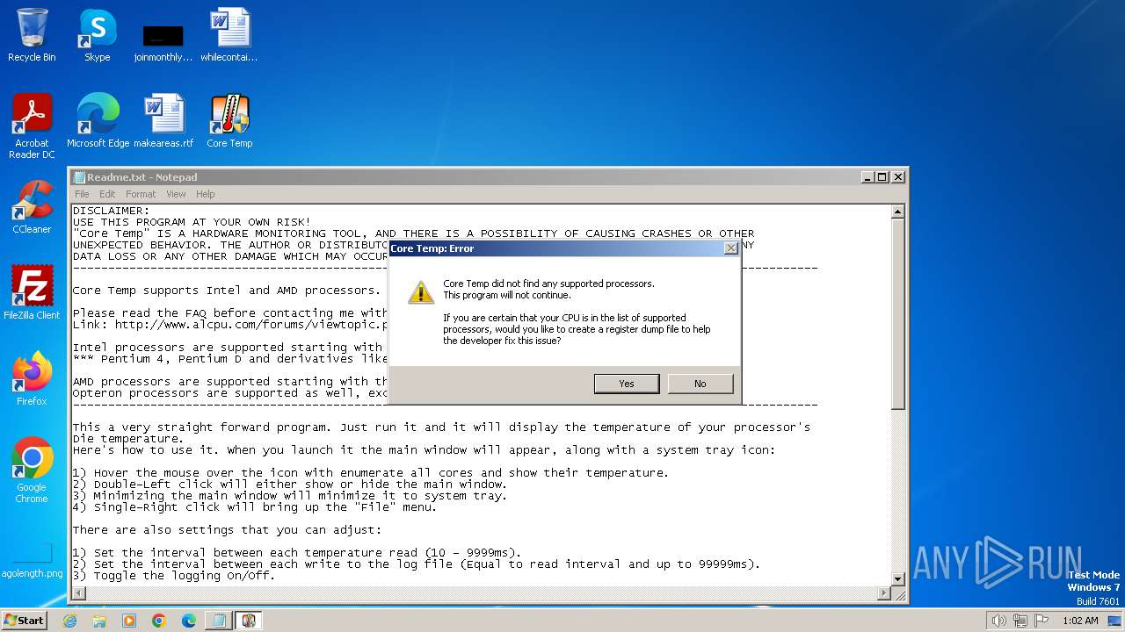Click the 'DISCLAIMER:' line in Notepad

coord(112,211)
